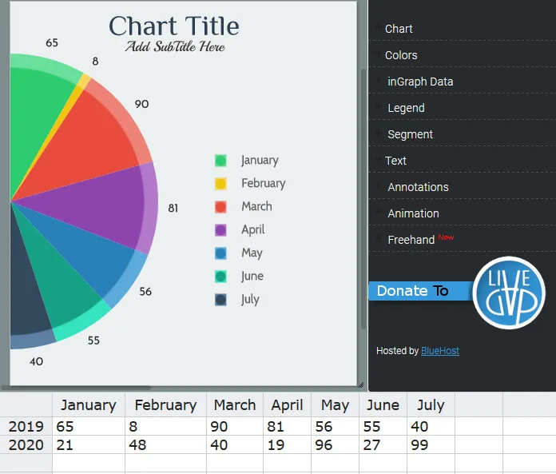Click the April legend label
The image size is (556, 474).
click(x=252, y=230)
